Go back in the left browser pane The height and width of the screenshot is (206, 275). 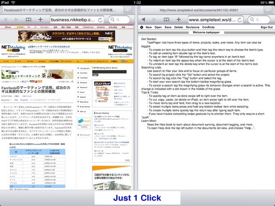pyautogui.click(x=5, y=20)
